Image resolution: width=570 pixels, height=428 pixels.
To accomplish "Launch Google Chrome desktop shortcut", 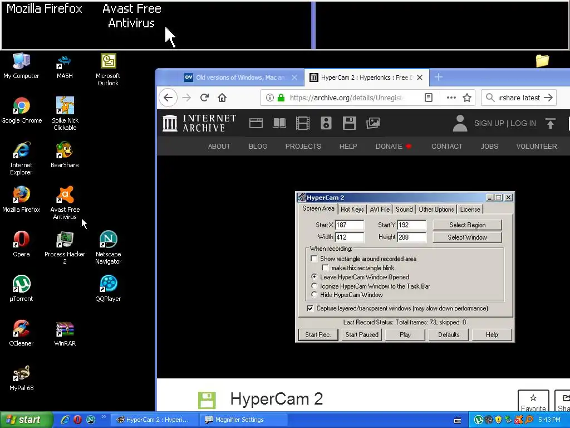I will coord(22,110).
